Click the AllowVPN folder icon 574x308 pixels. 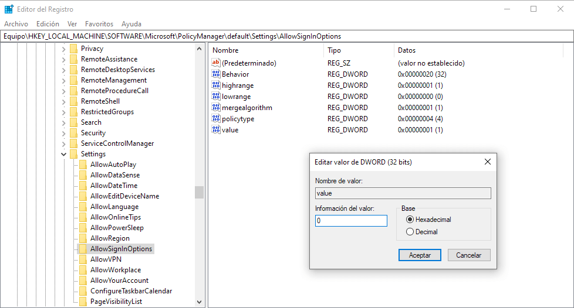[83, 259]
